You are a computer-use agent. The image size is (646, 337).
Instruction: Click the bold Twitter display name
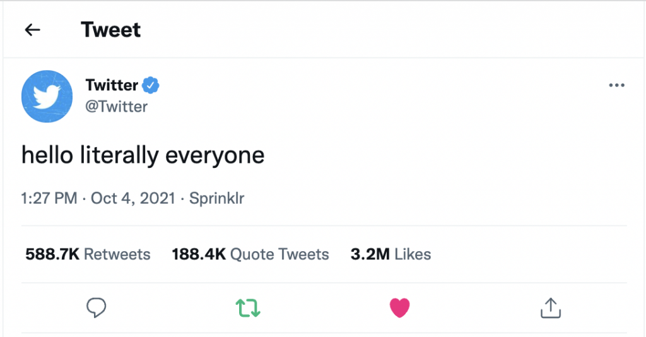[x=112, y=85]
